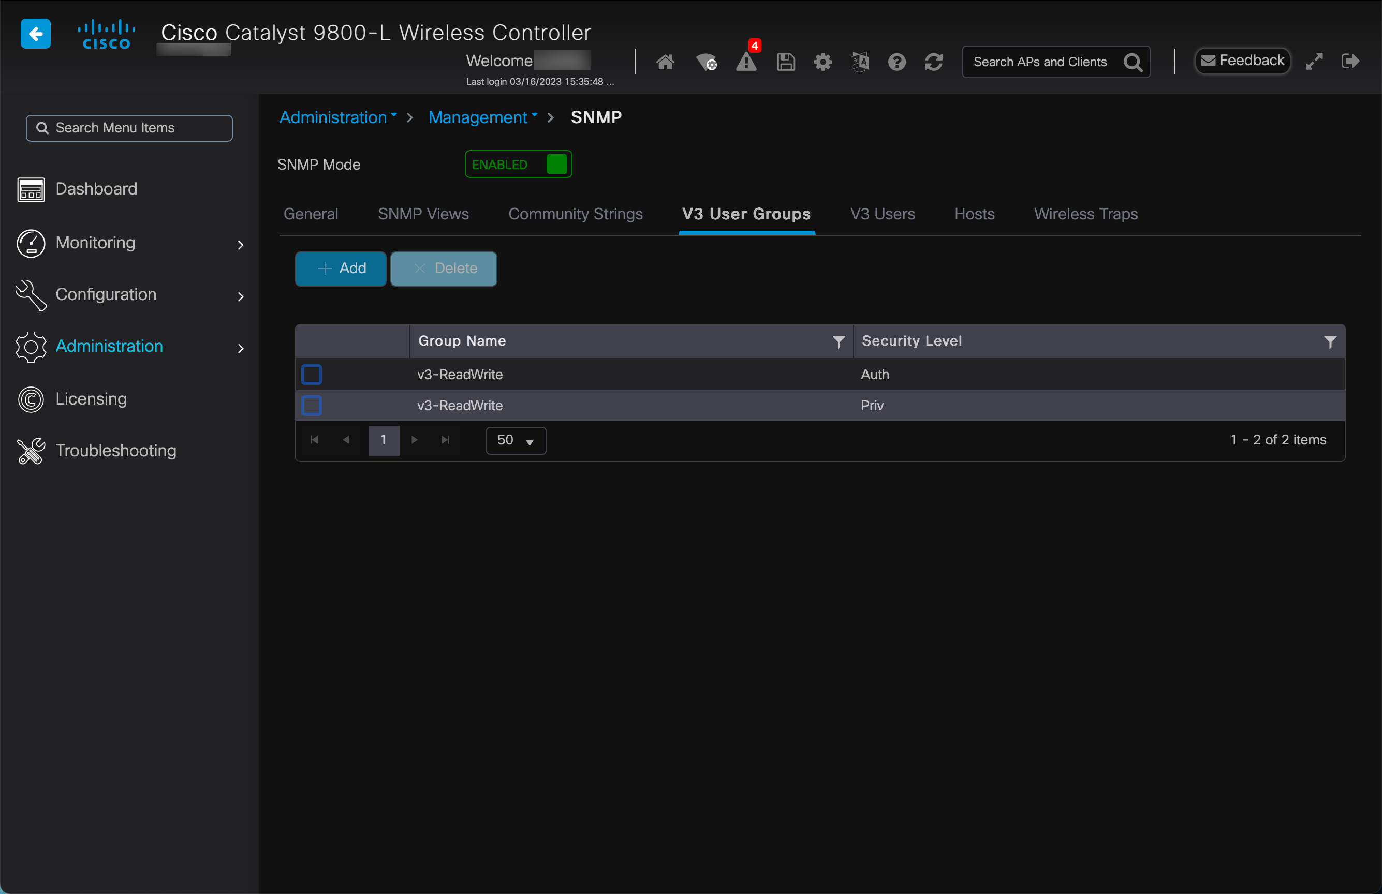Open Dashboard from the sidebar
Viewport: 1382px width, 894px height.
tap(96, 189)
